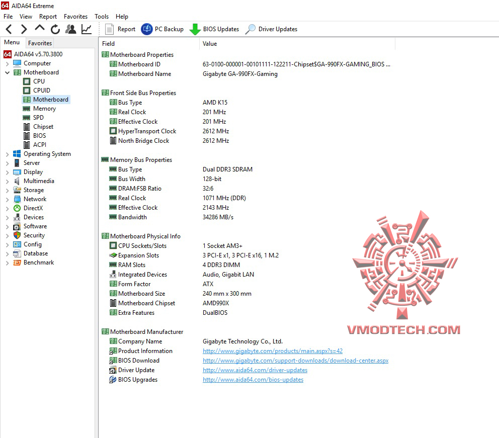The height and width of the screenshot is (438, 499).
Task: Click the Security shield icon
Action: click(17, 235)
